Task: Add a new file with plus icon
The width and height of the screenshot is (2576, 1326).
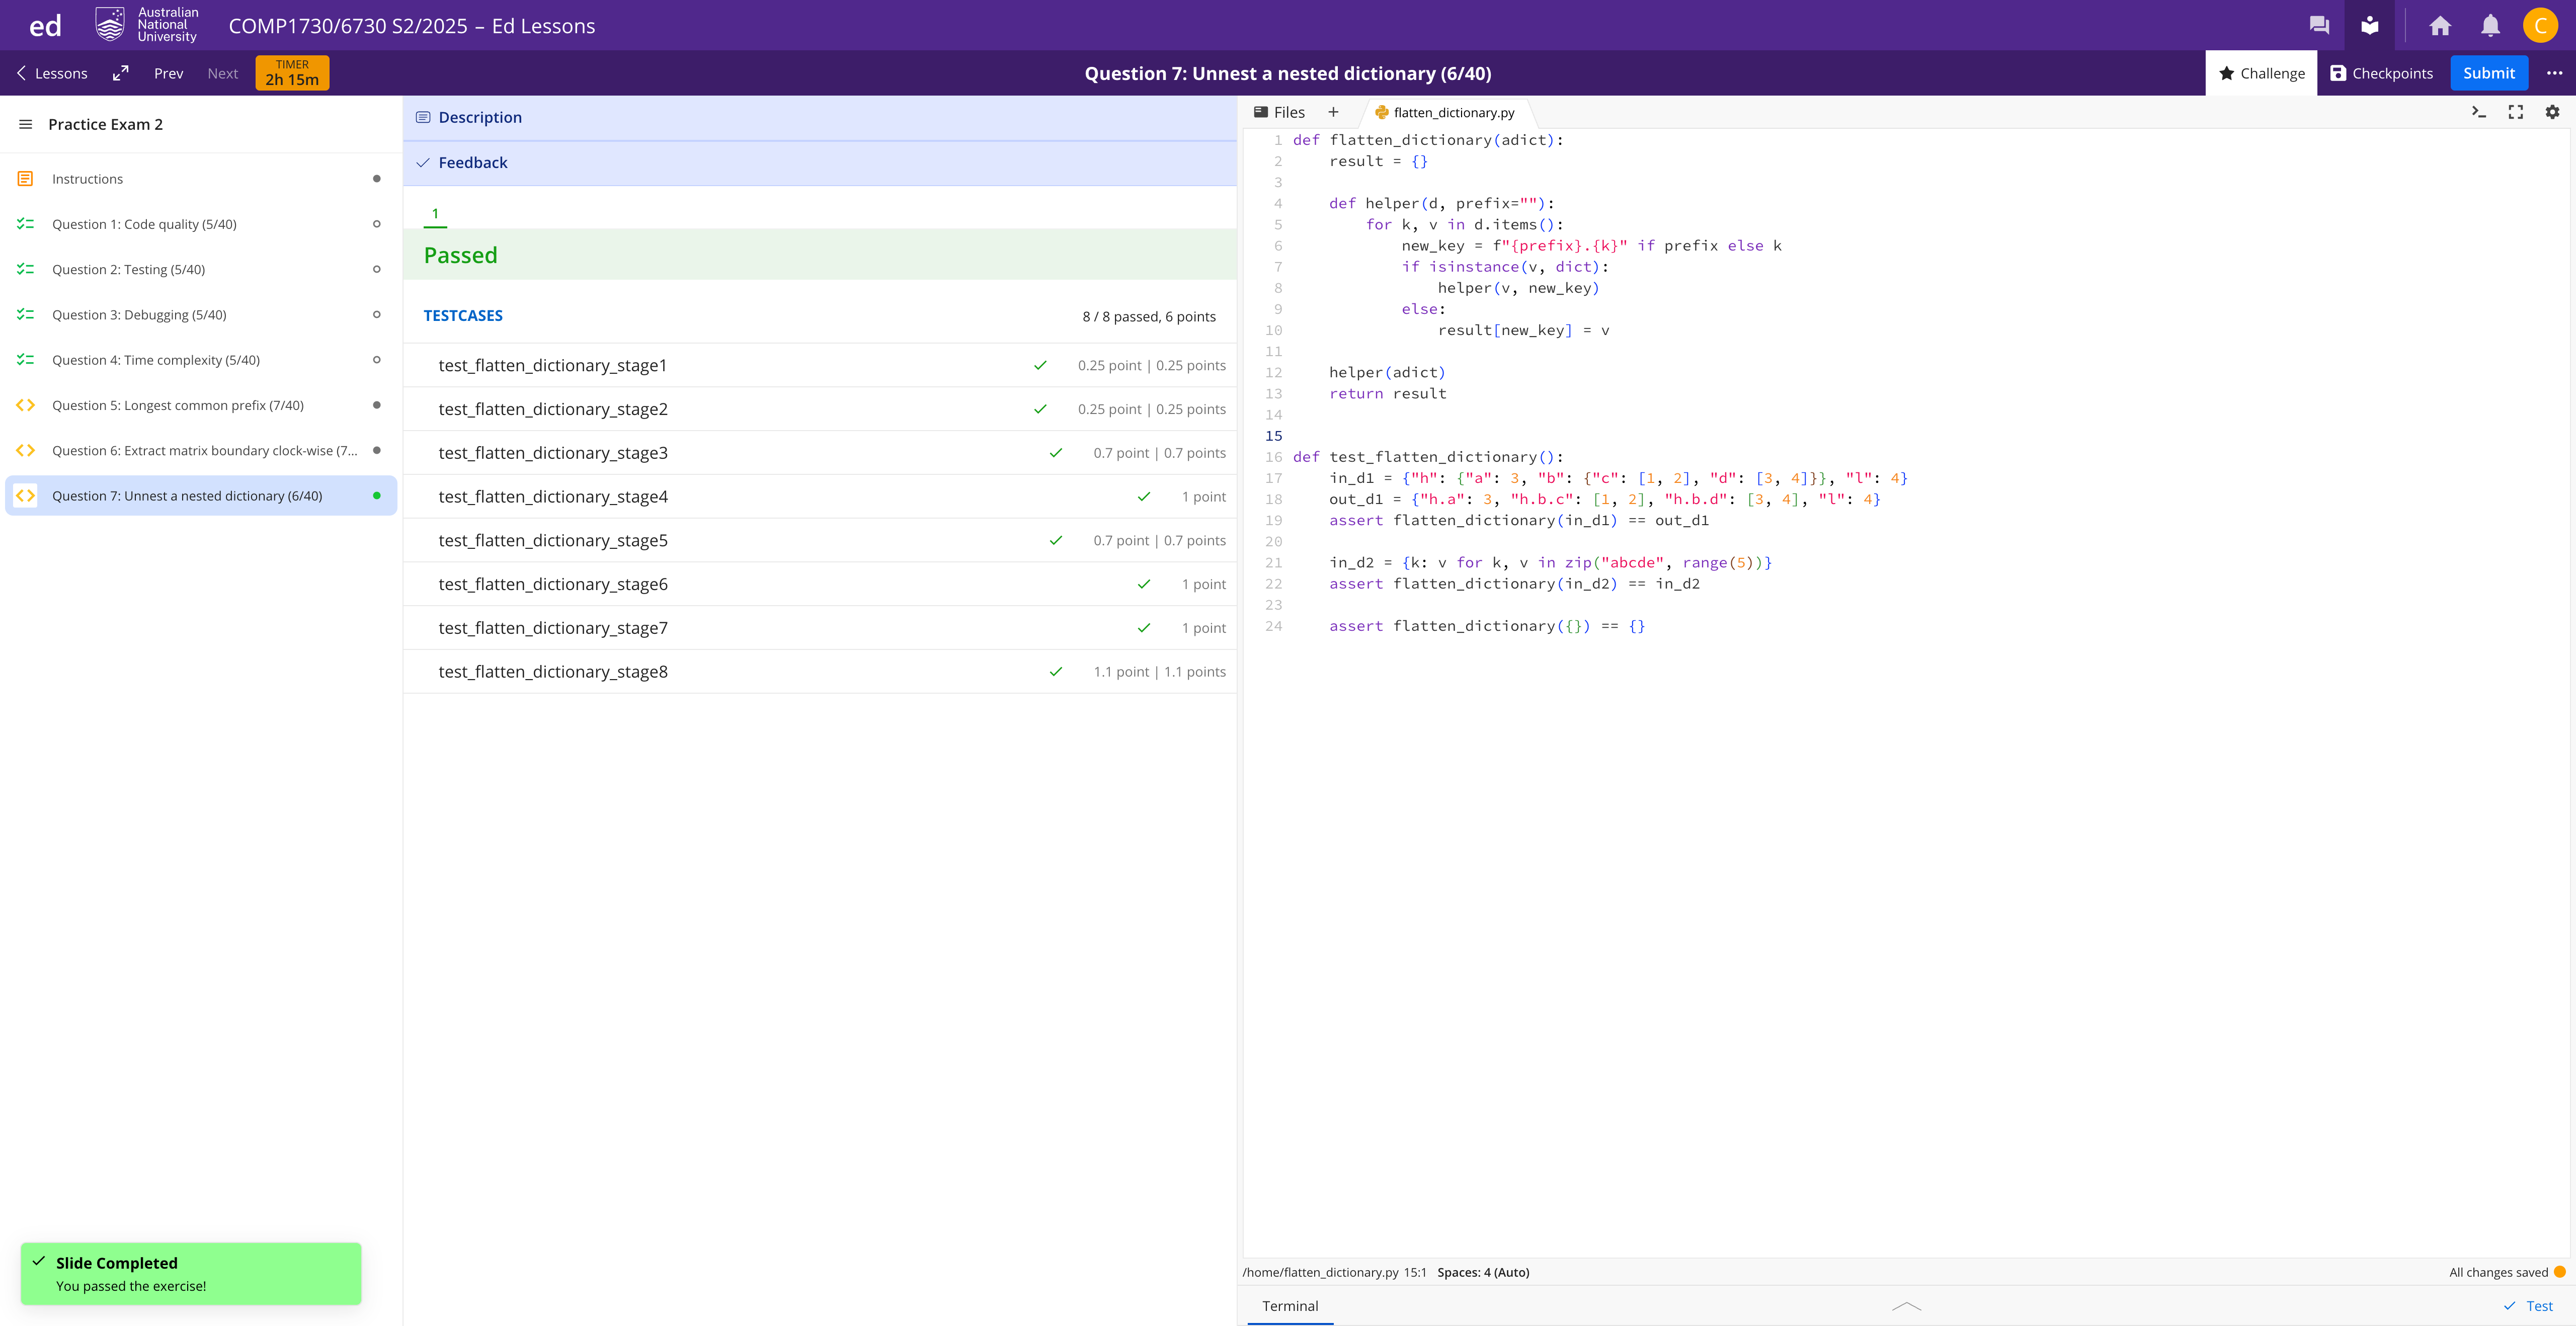Action: [1333, 112]
